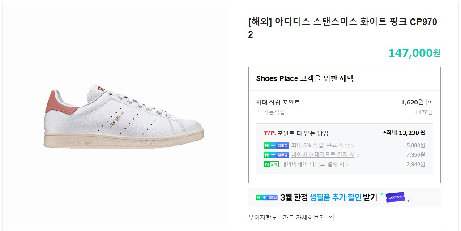The image size is (461, 231).
Task: Click the Stan Smith shoe product image
Action: pos(124,117)
